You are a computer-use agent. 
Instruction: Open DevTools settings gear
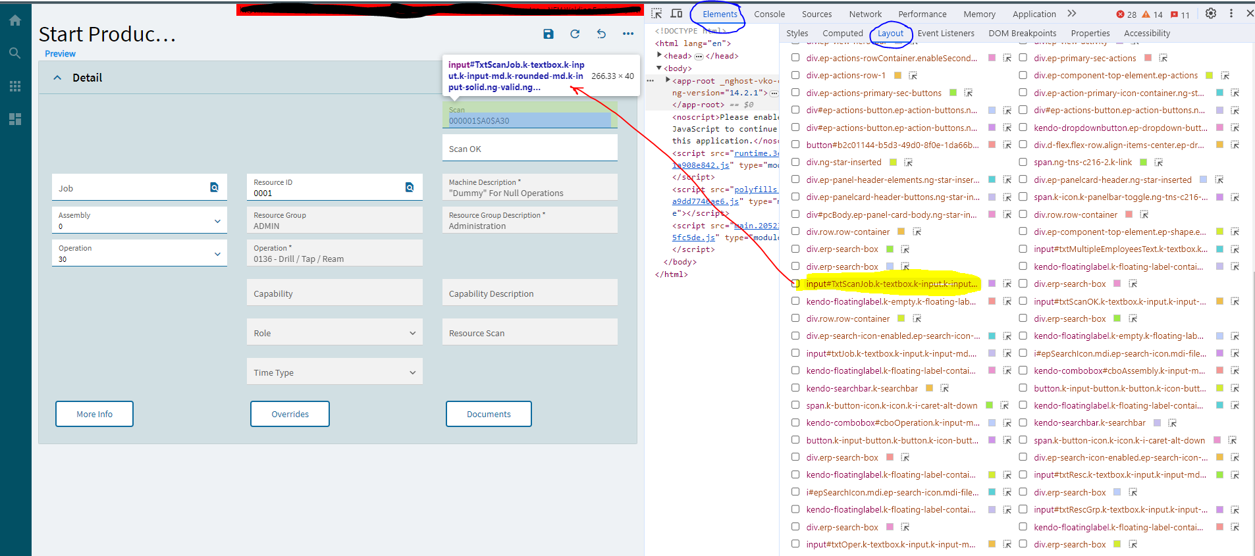(1211, 14)
